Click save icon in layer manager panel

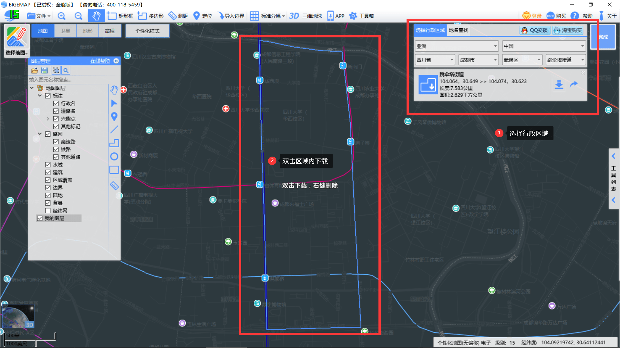(45, 70)
